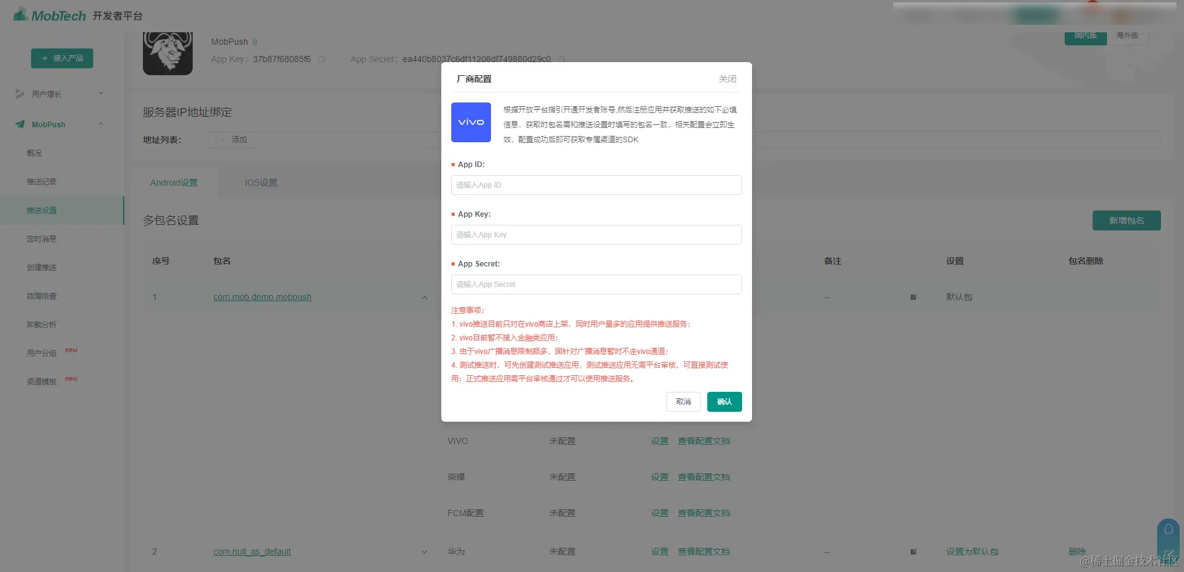Confirm the vivo config with 确认
The width and height of the screenshot is (1184, 572).
tap(725, 402)
